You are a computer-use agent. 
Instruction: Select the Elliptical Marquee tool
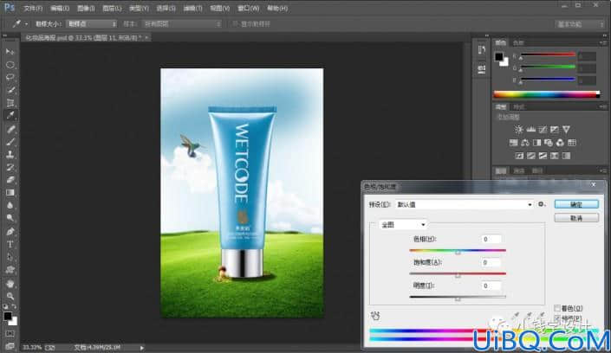[10, 65]
